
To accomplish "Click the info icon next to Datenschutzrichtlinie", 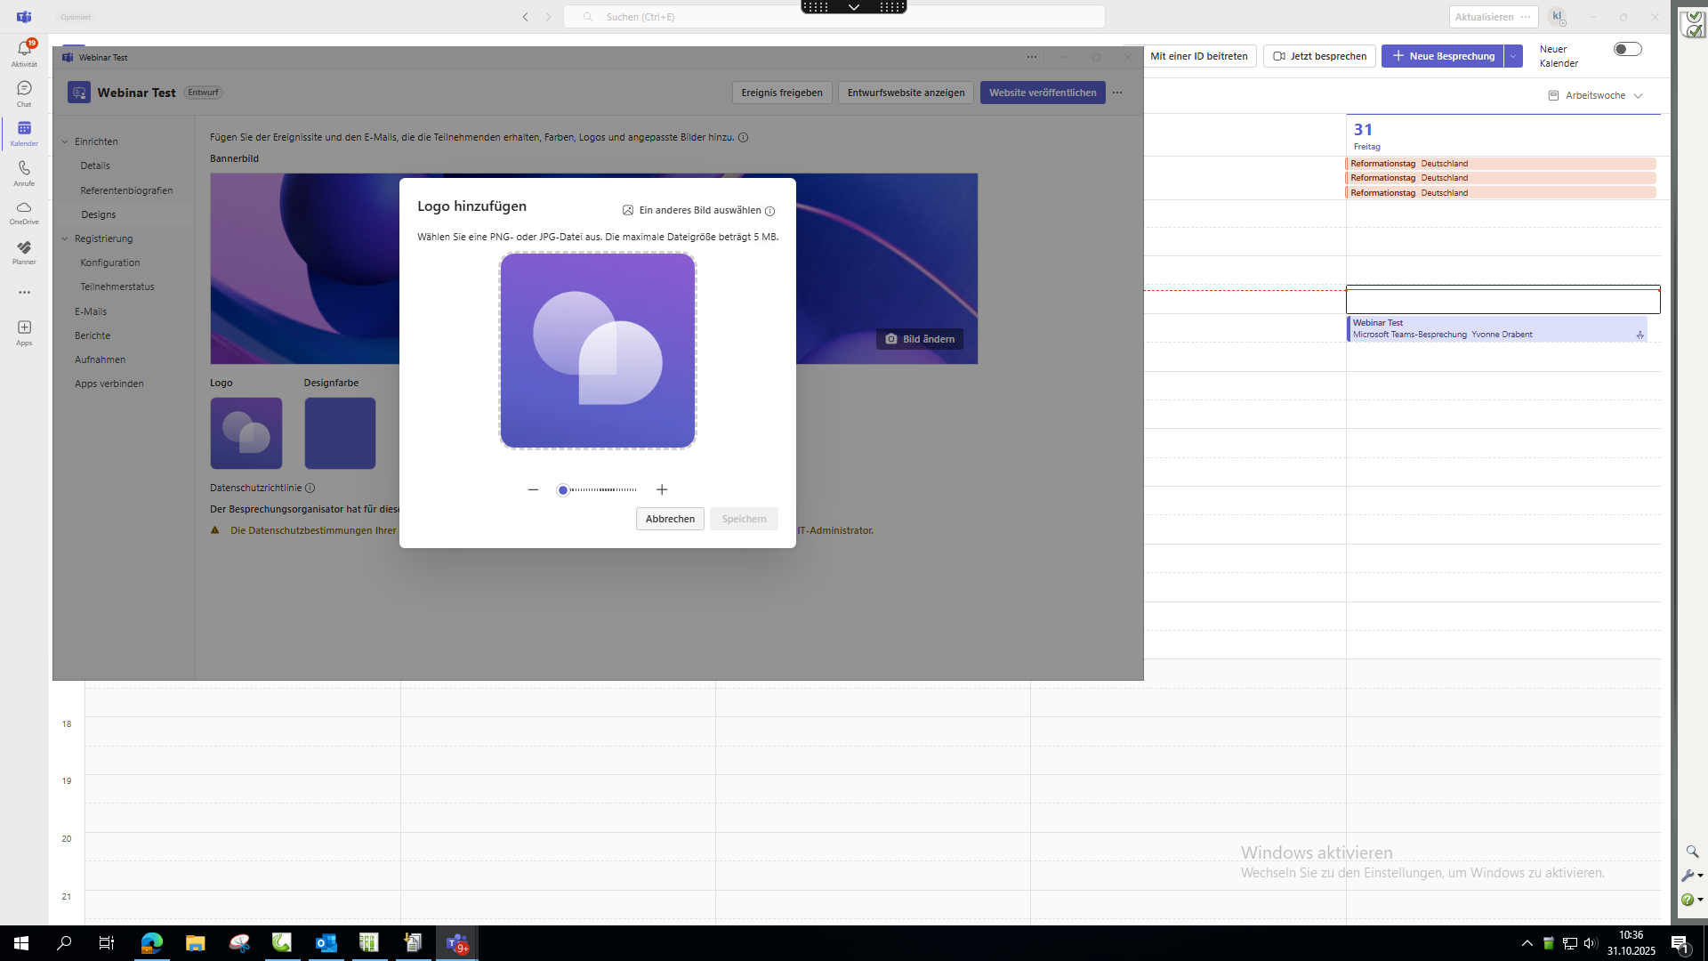I will (x=310, y=488).
